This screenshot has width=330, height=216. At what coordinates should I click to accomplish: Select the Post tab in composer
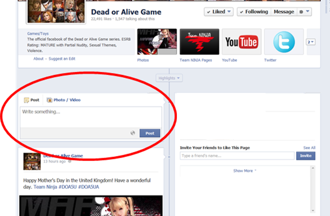32,100
